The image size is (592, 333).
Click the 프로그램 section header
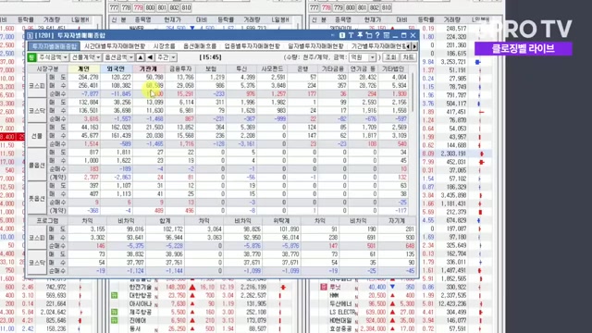point(47,220)
